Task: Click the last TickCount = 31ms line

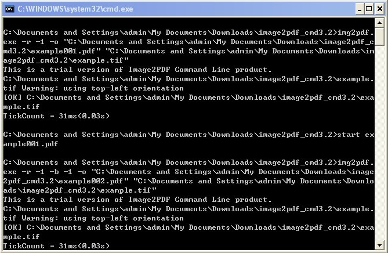Action: [56, 246]
